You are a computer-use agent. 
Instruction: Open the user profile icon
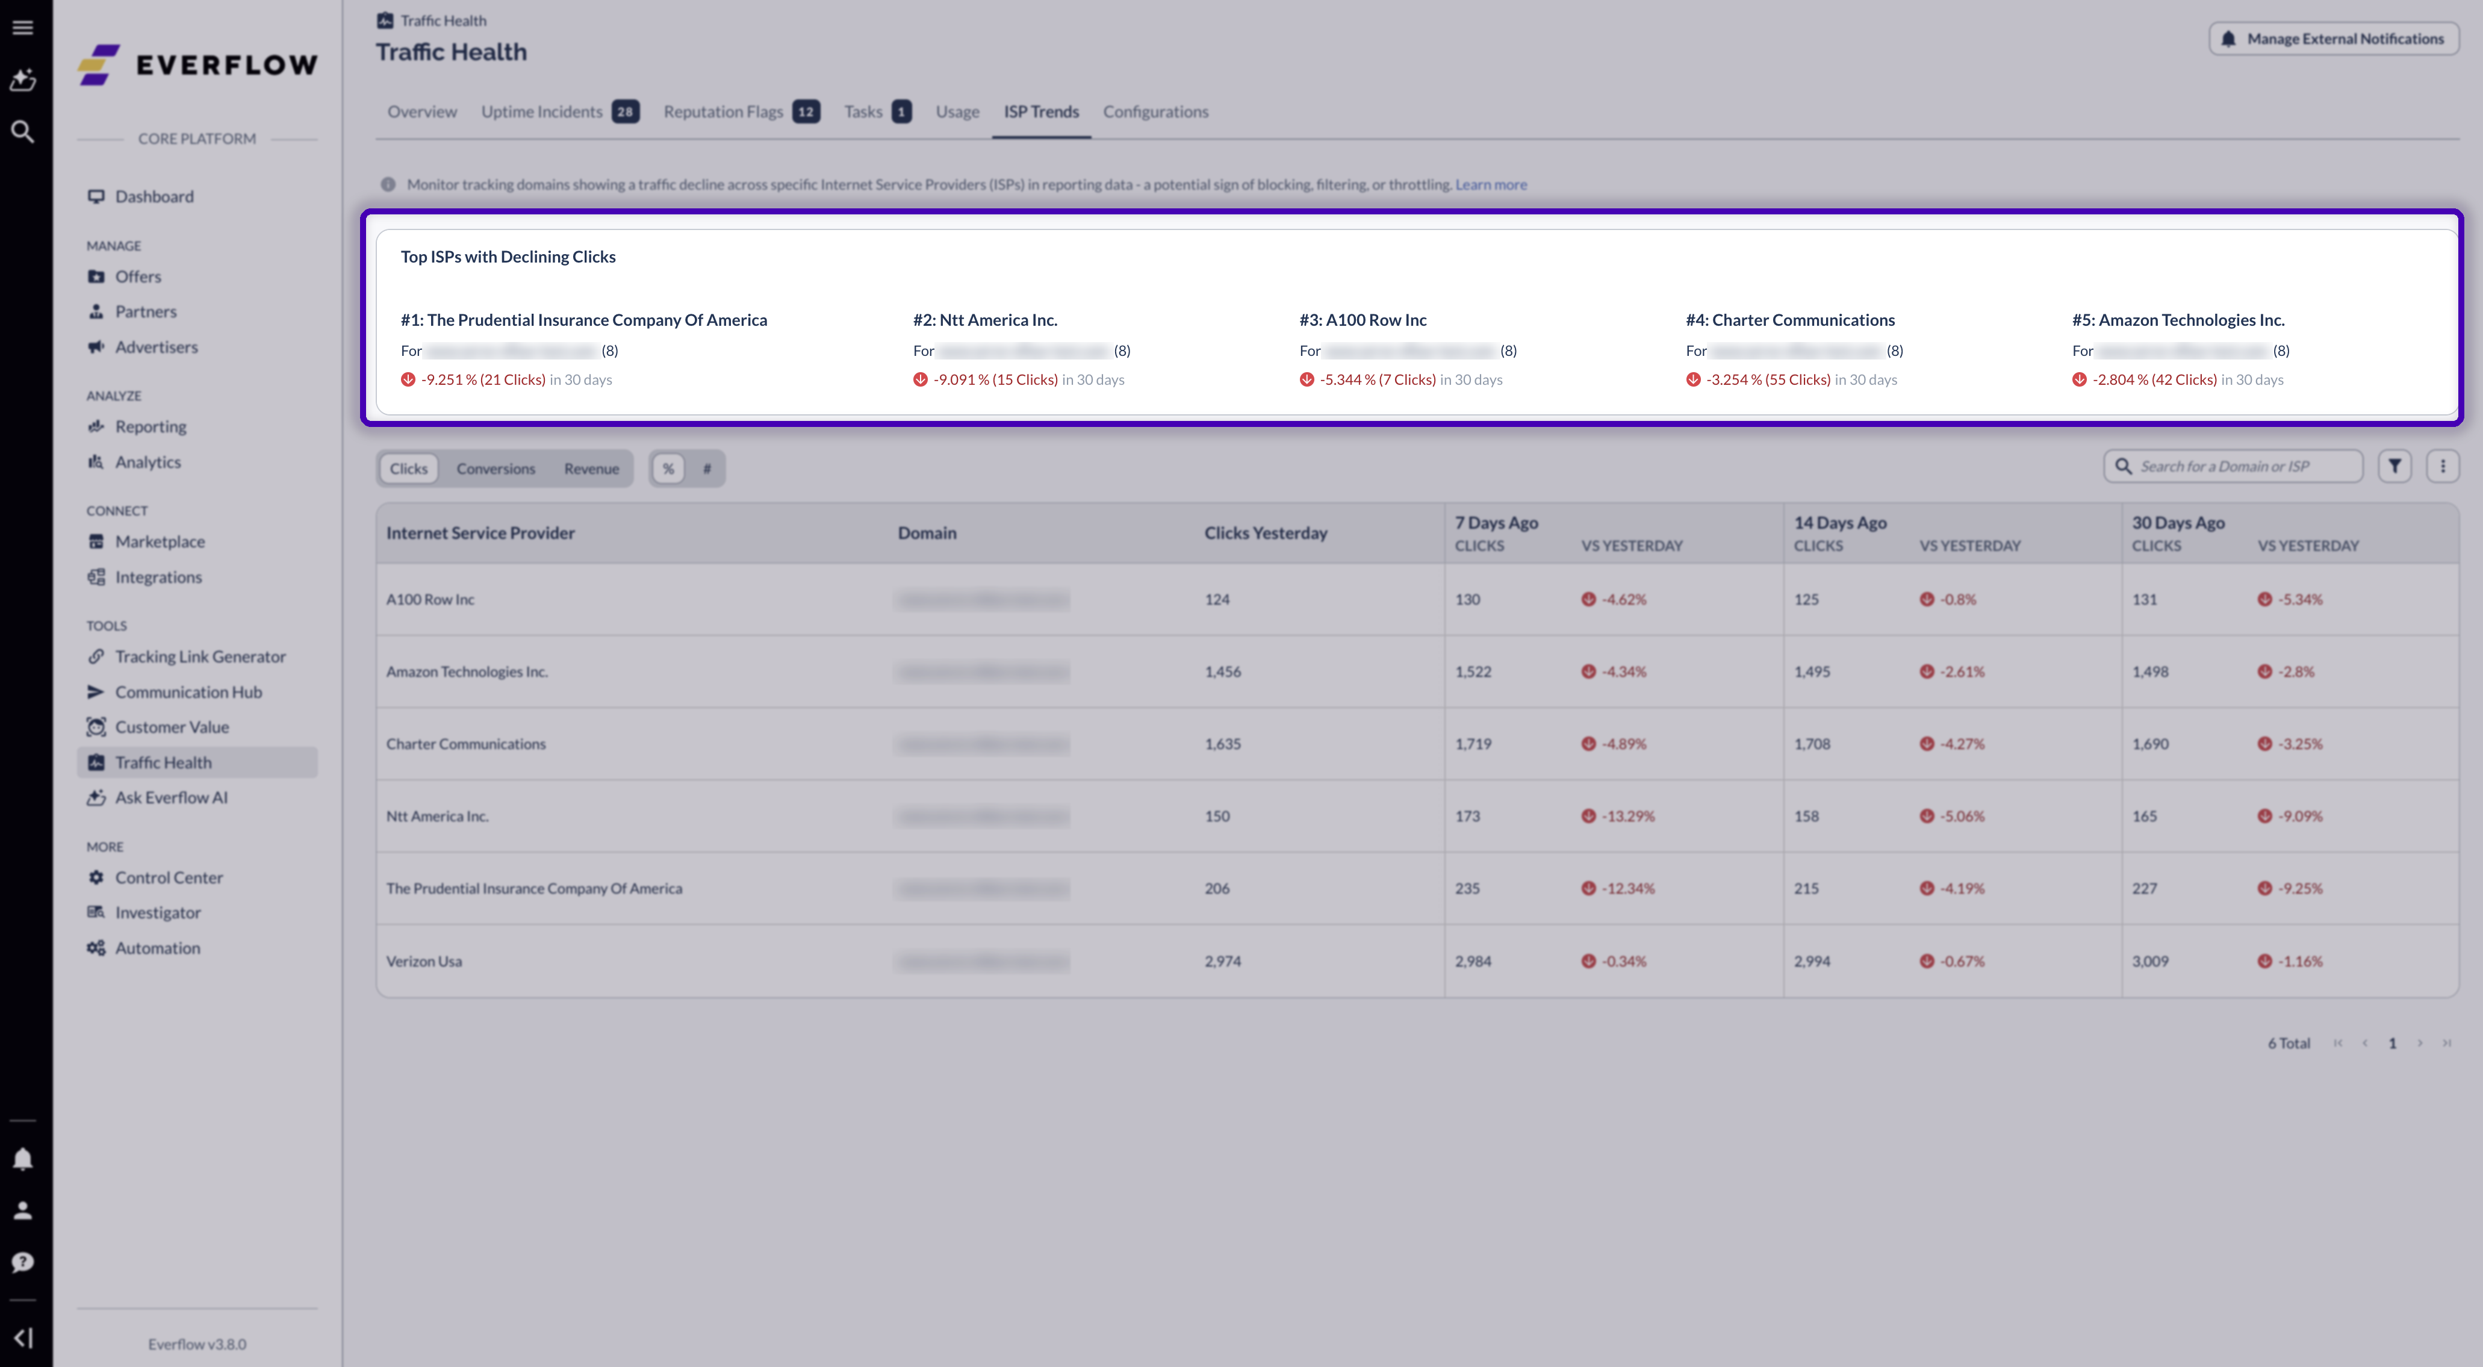(22, 1211)
